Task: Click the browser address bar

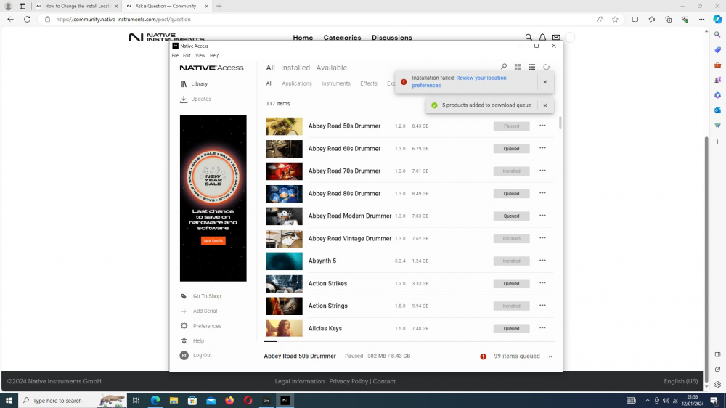Action: 319,20
